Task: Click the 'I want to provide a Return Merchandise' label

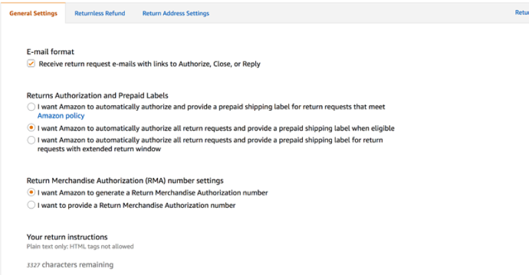Action: click(136, 205)
